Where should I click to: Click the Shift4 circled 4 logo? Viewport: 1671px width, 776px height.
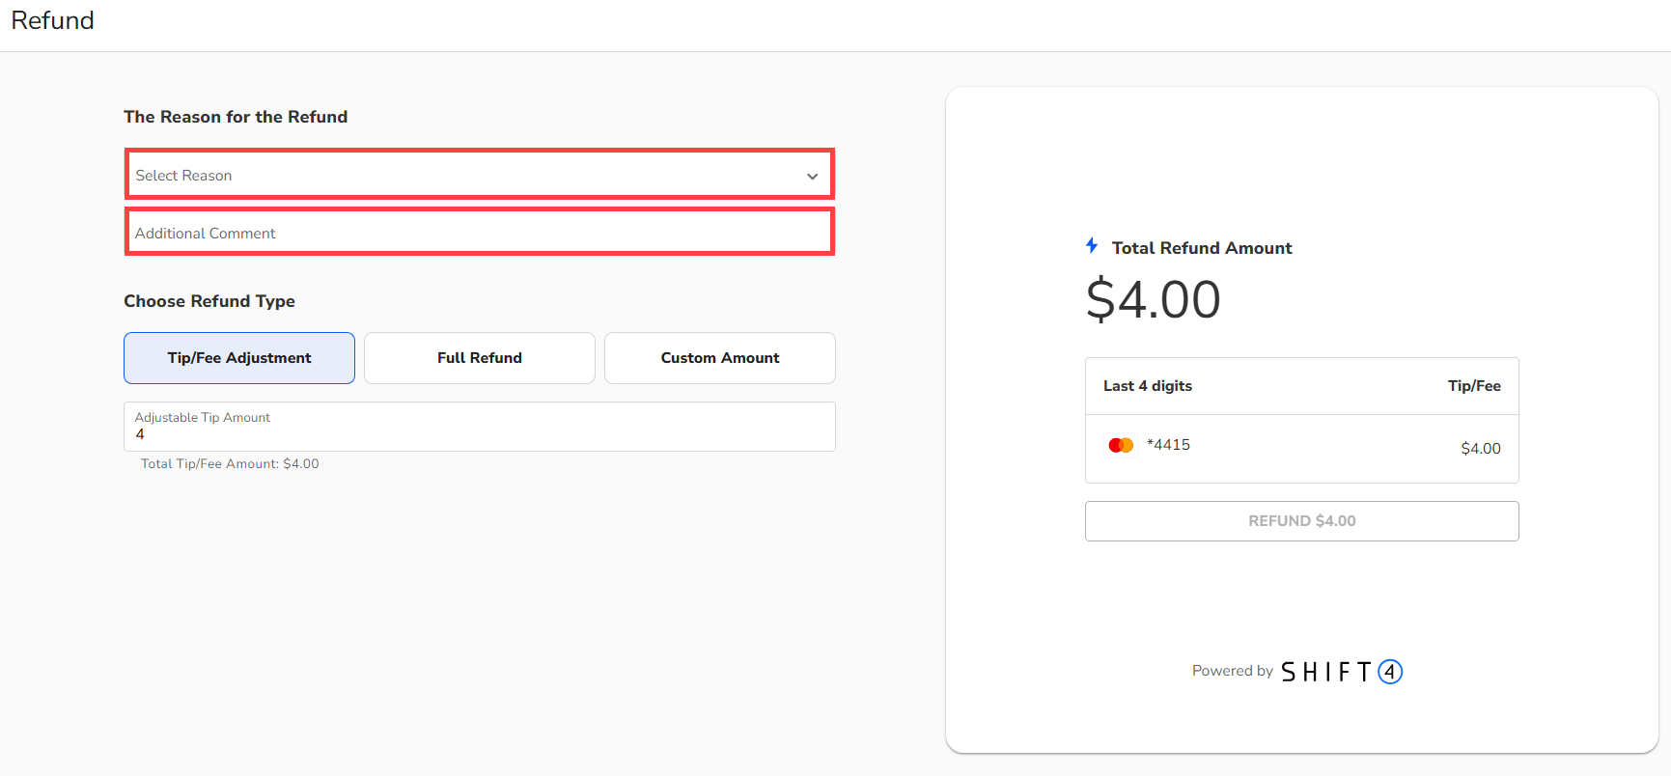click(x=1390, y=672)
